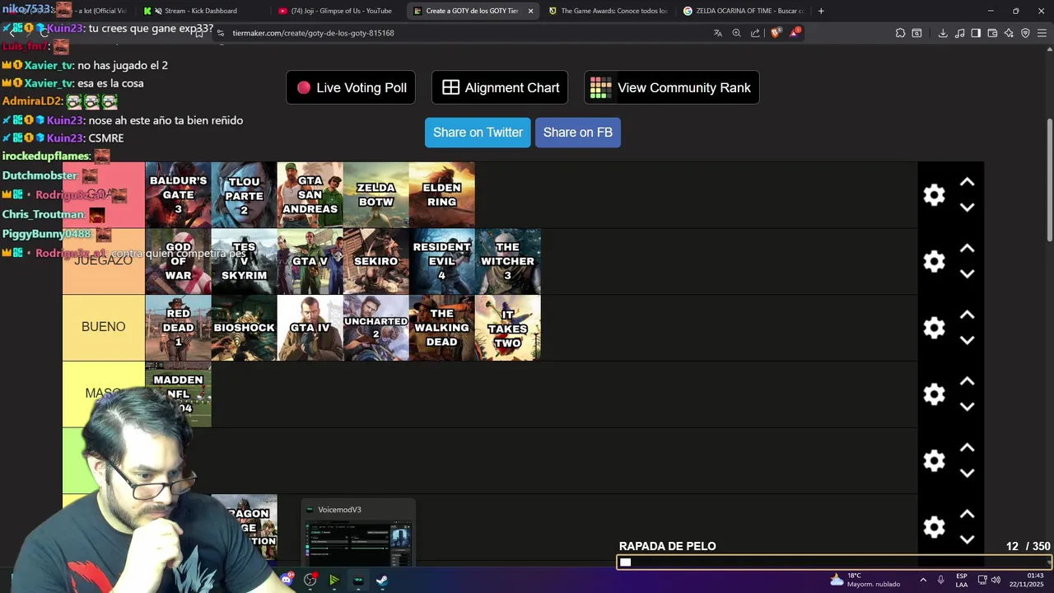Select the Resident Evil 4 tile
The height and width of the screenshot is (593, 1054).
(x=441, y=262)
